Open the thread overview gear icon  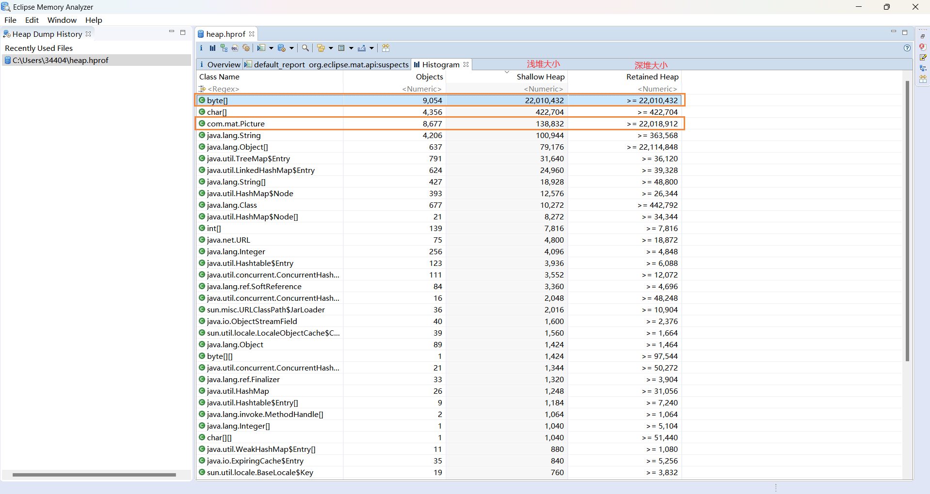246,48
